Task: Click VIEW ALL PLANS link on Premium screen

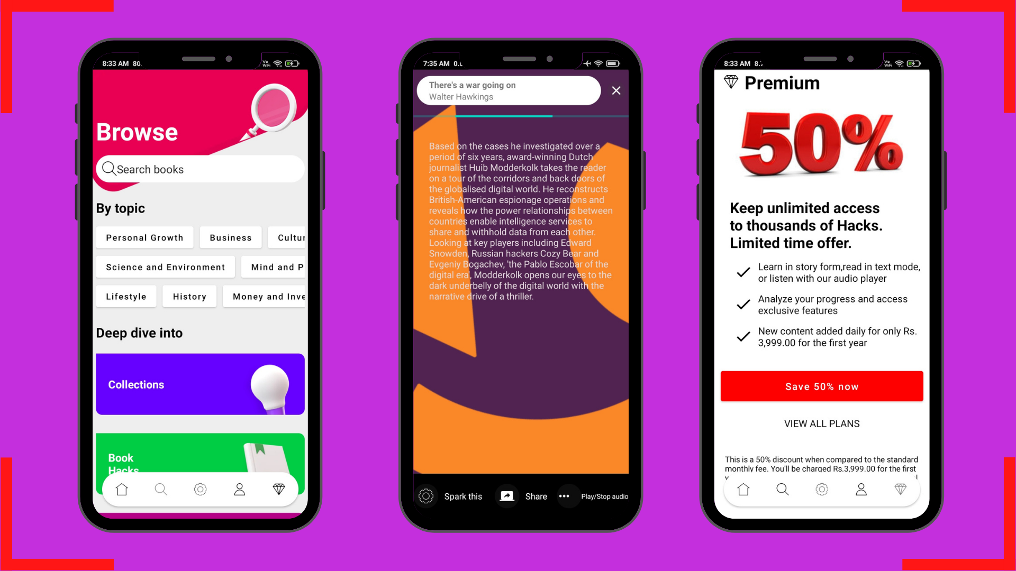Action: [821, 423]
